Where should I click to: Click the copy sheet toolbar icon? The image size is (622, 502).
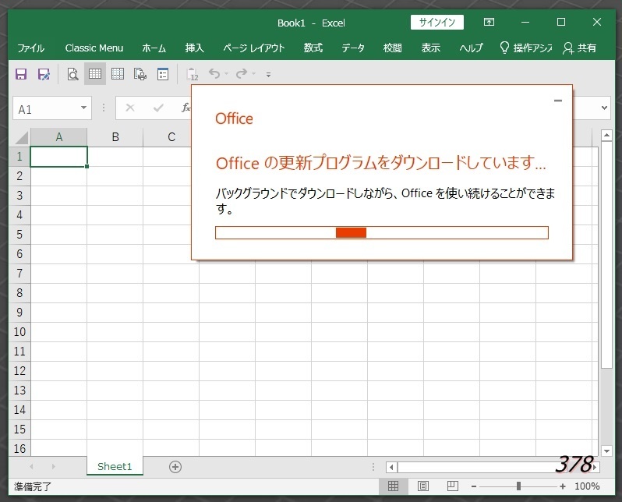[x=140, y=74]
